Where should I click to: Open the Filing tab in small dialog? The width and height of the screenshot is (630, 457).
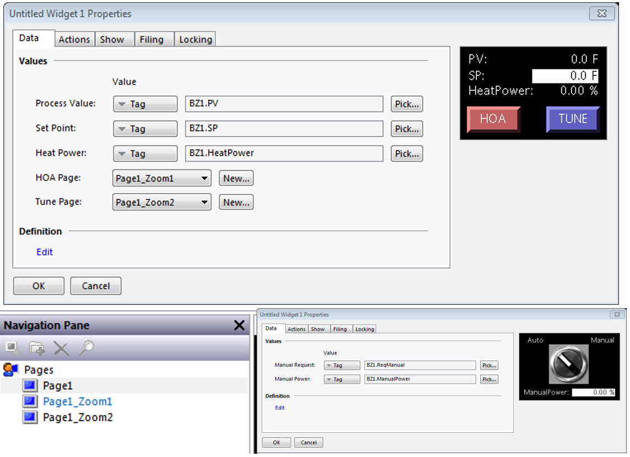341,329
